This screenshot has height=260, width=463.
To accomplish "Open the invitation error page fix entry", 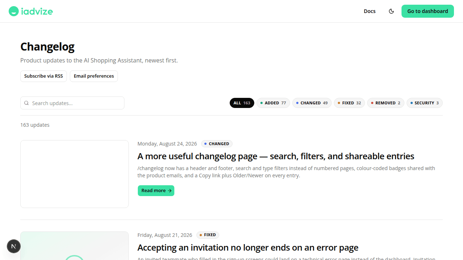I will click(x=248, y=248).
